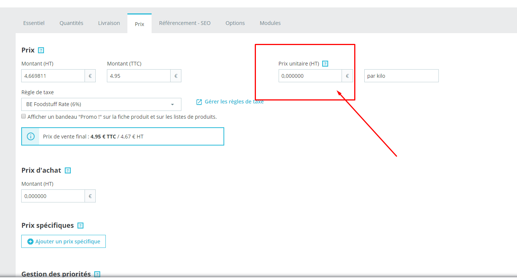Open the Modules tab
Image resolution: width=517 pixels, height=278 pixels.
tap(270, 23)
